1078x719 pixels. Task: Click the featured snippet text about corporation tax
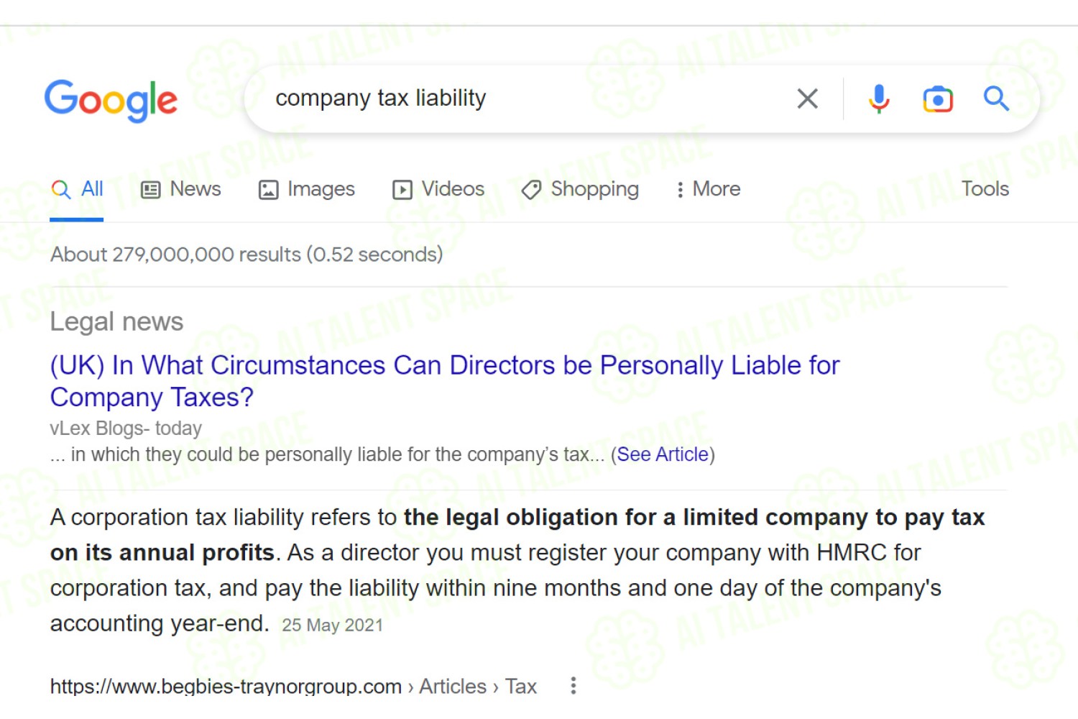[517, 570]
